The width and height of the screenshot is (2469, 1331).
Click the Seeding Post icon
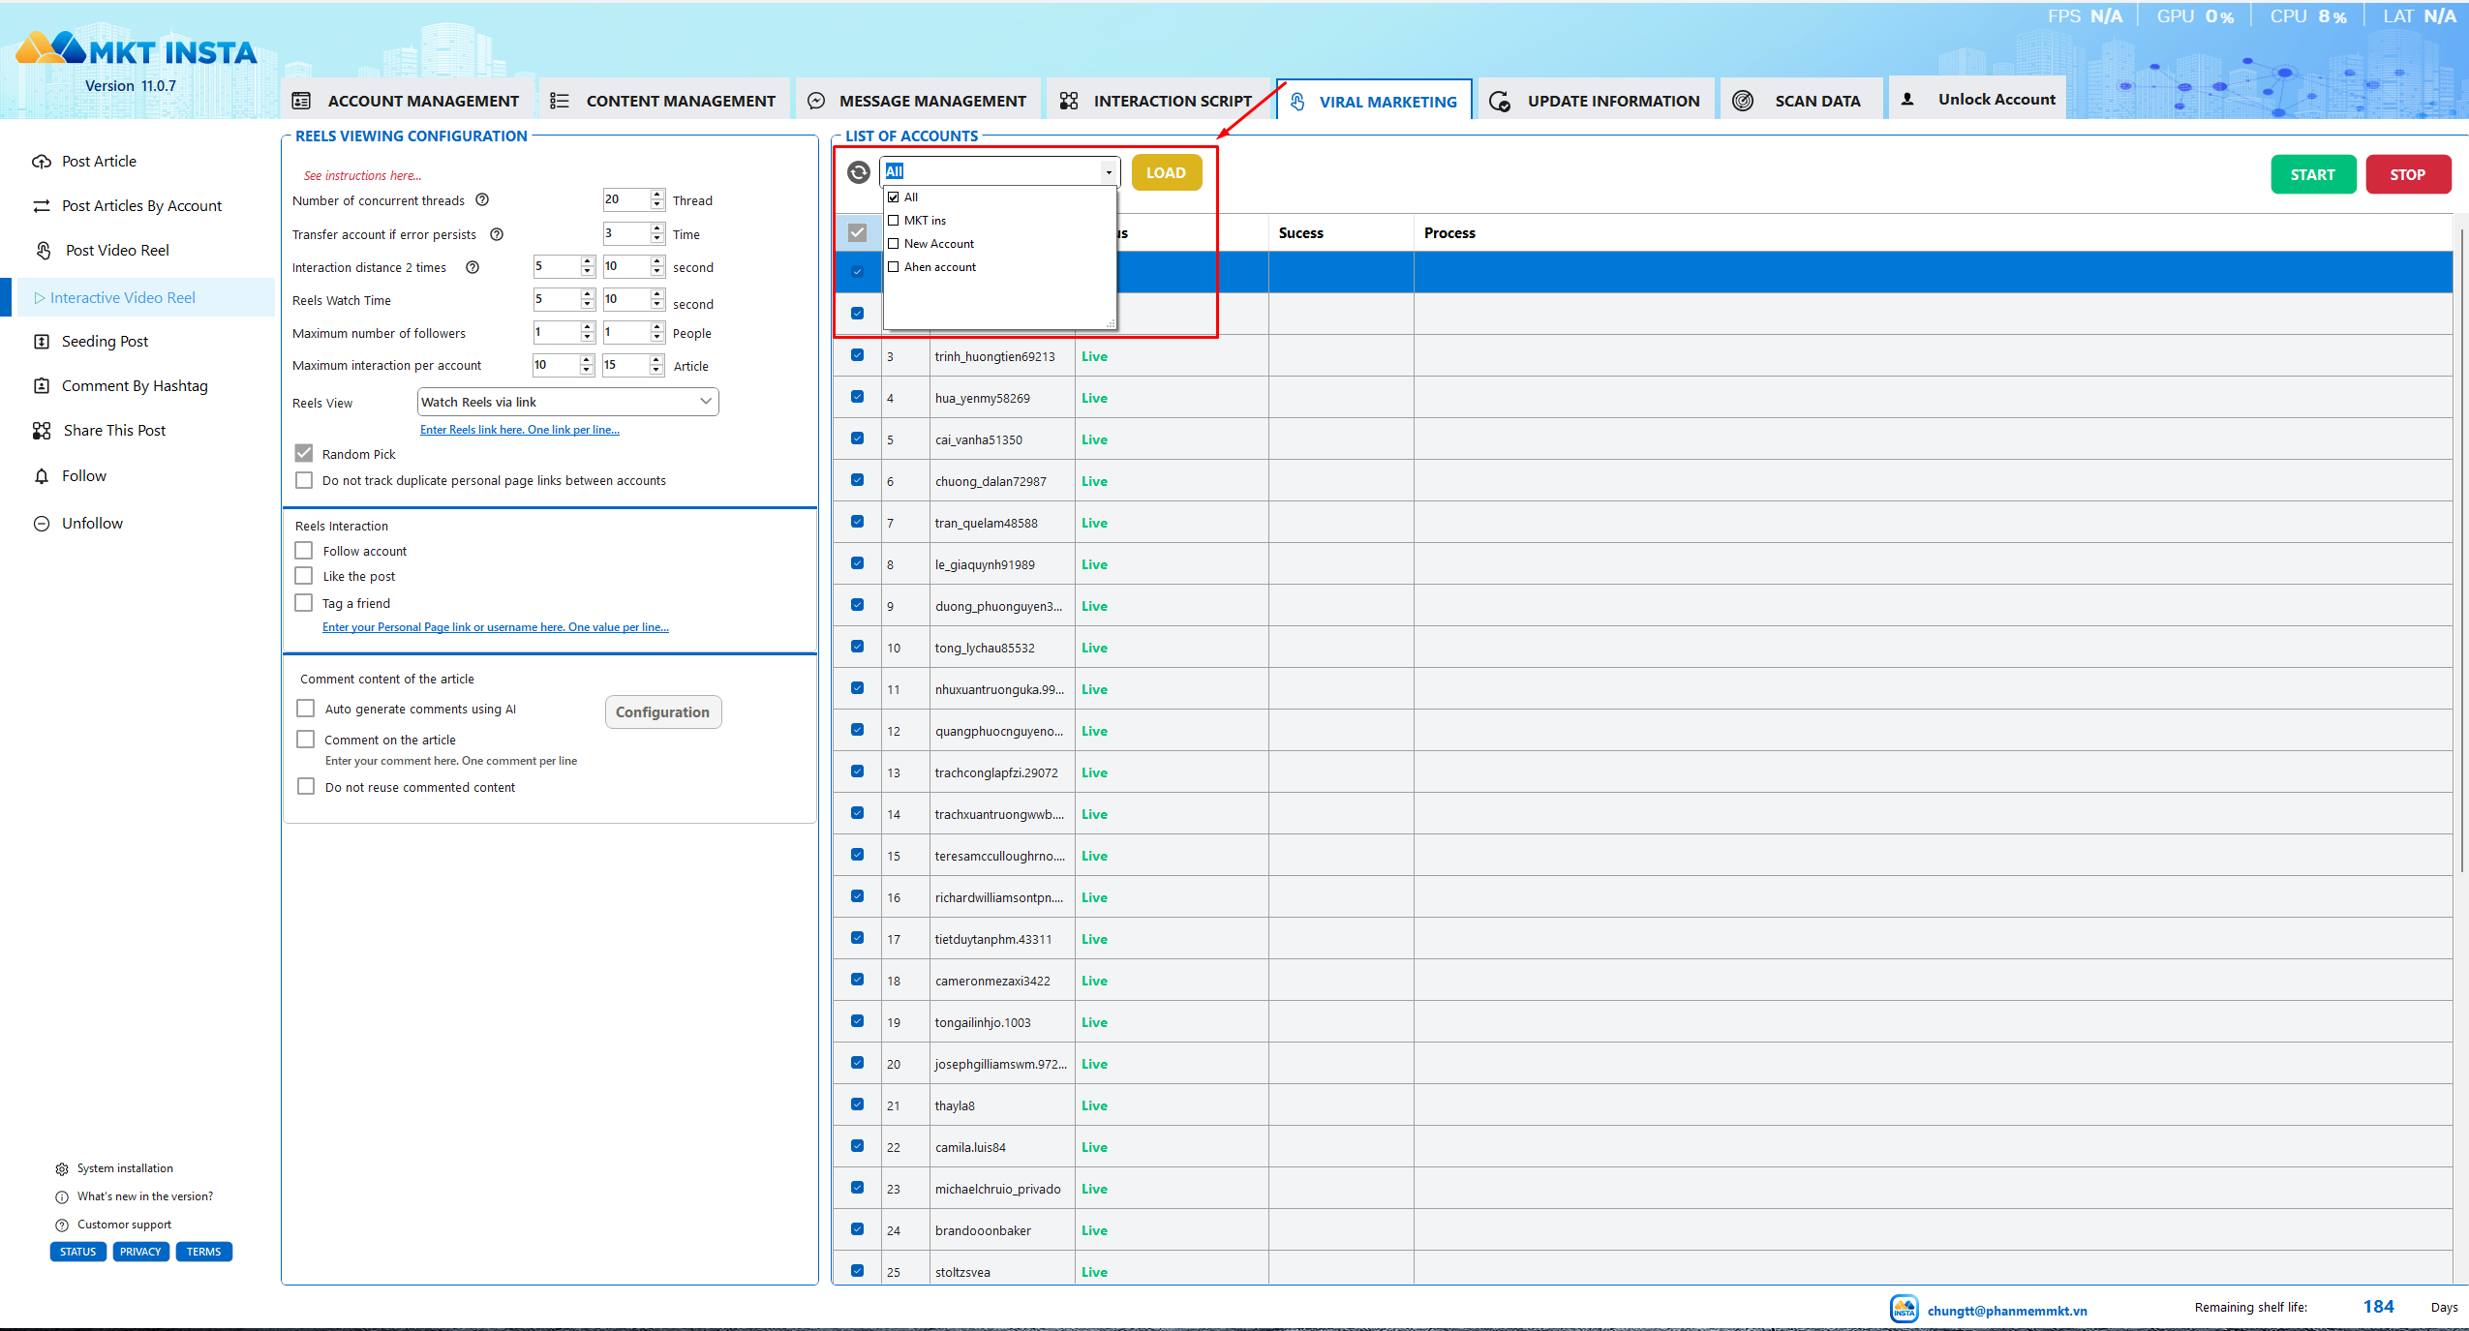point(42,342)
